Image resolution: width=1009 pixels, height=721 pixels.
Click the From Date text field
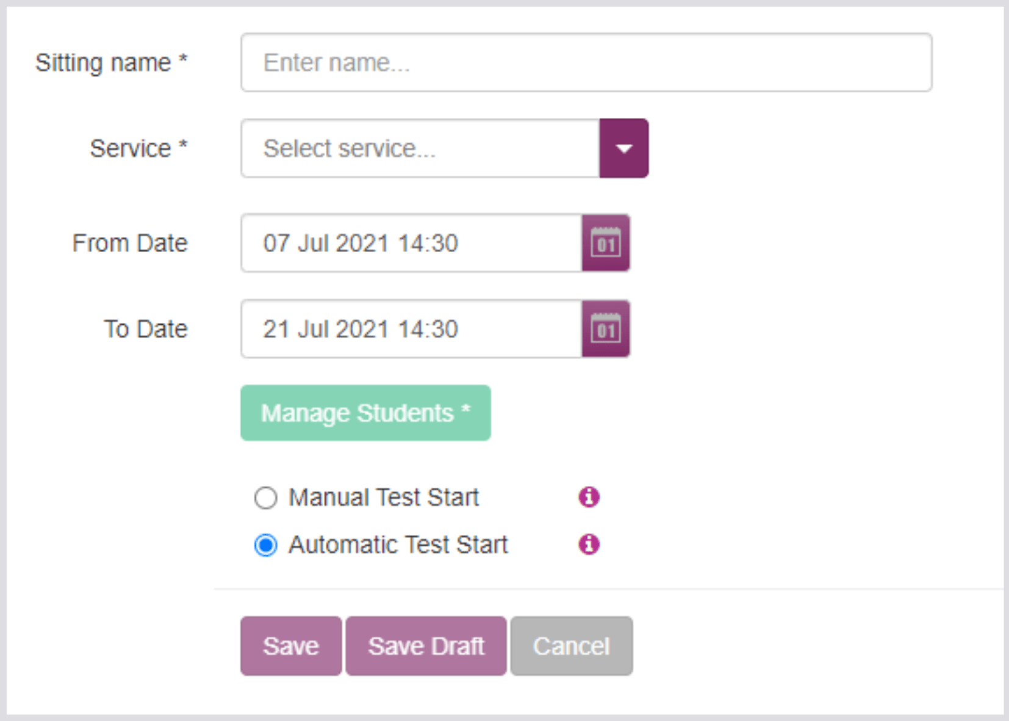pos(411,243)
